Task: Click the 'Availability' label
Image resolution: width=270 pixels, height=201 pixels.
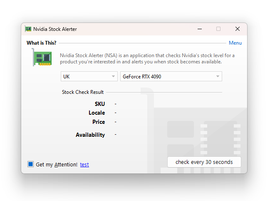Action: tap(90, 135)
